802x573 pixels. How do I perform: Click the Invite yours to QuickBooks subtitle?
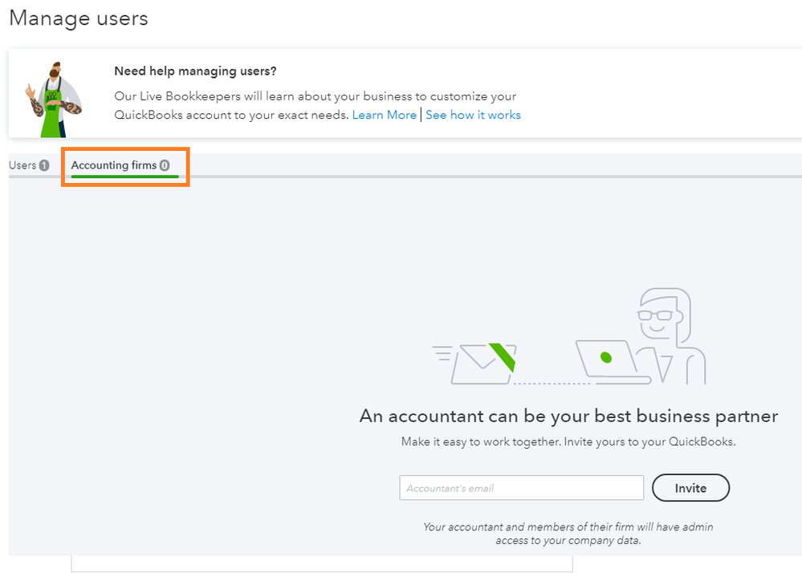568,441
